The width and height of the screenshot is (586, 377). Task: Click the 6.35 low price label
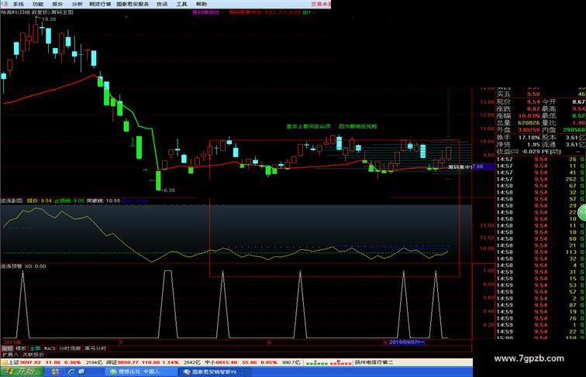169,190
